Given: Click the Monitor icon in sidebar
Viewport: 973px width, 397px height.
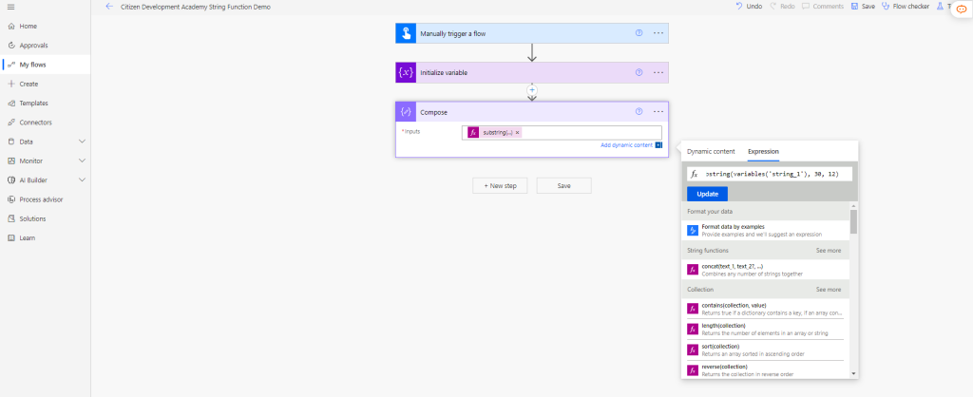Looking at the screenshot, I should 11,161.
